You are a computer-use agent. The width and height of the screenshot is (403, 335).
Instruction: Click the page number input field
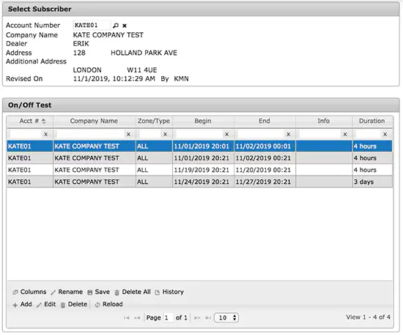pyautogui.click(x=169, y=318)
